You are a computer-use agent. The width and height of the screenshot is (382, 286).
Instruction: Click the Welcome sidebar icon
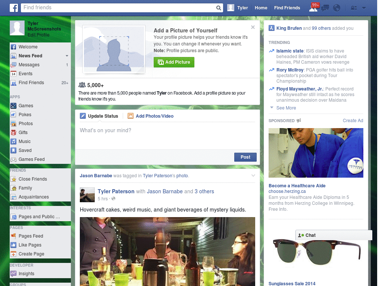(13, 47)
